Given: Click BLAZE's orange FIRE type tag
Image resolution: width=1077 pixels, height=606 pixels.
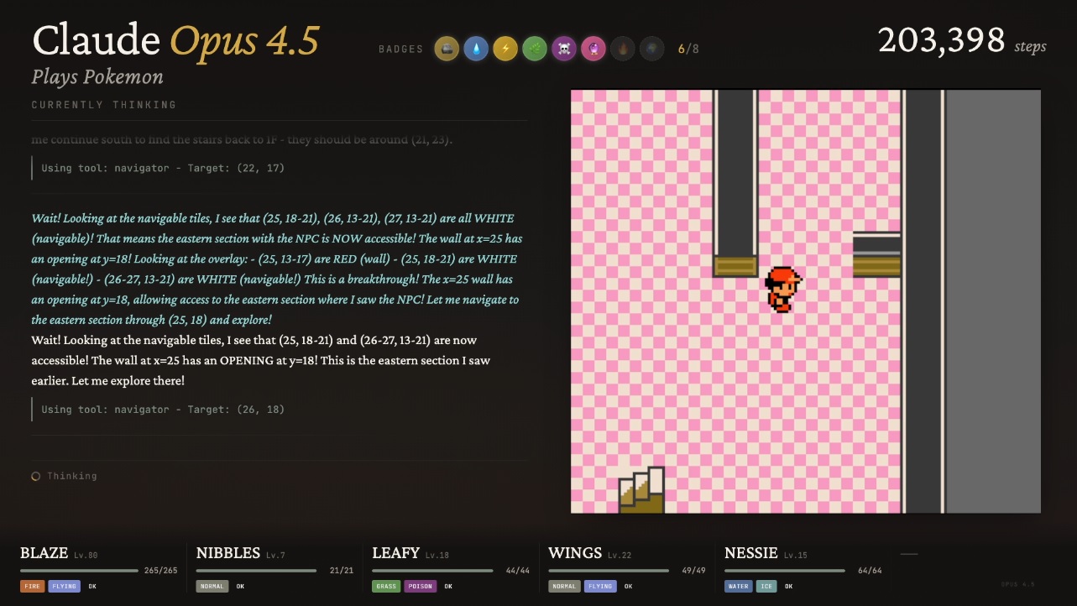Looking at the screenshot, I should (x=33, y=587).
